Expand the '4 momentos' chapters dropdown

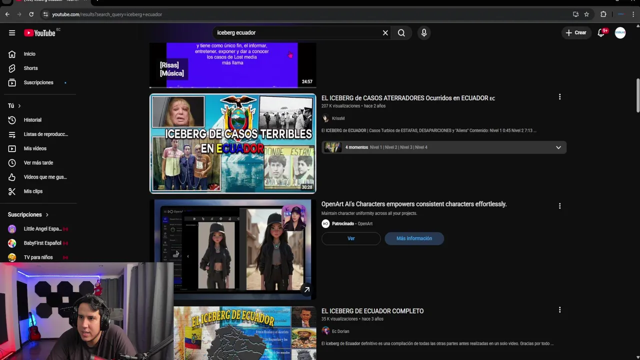click(x=558, y=147)
